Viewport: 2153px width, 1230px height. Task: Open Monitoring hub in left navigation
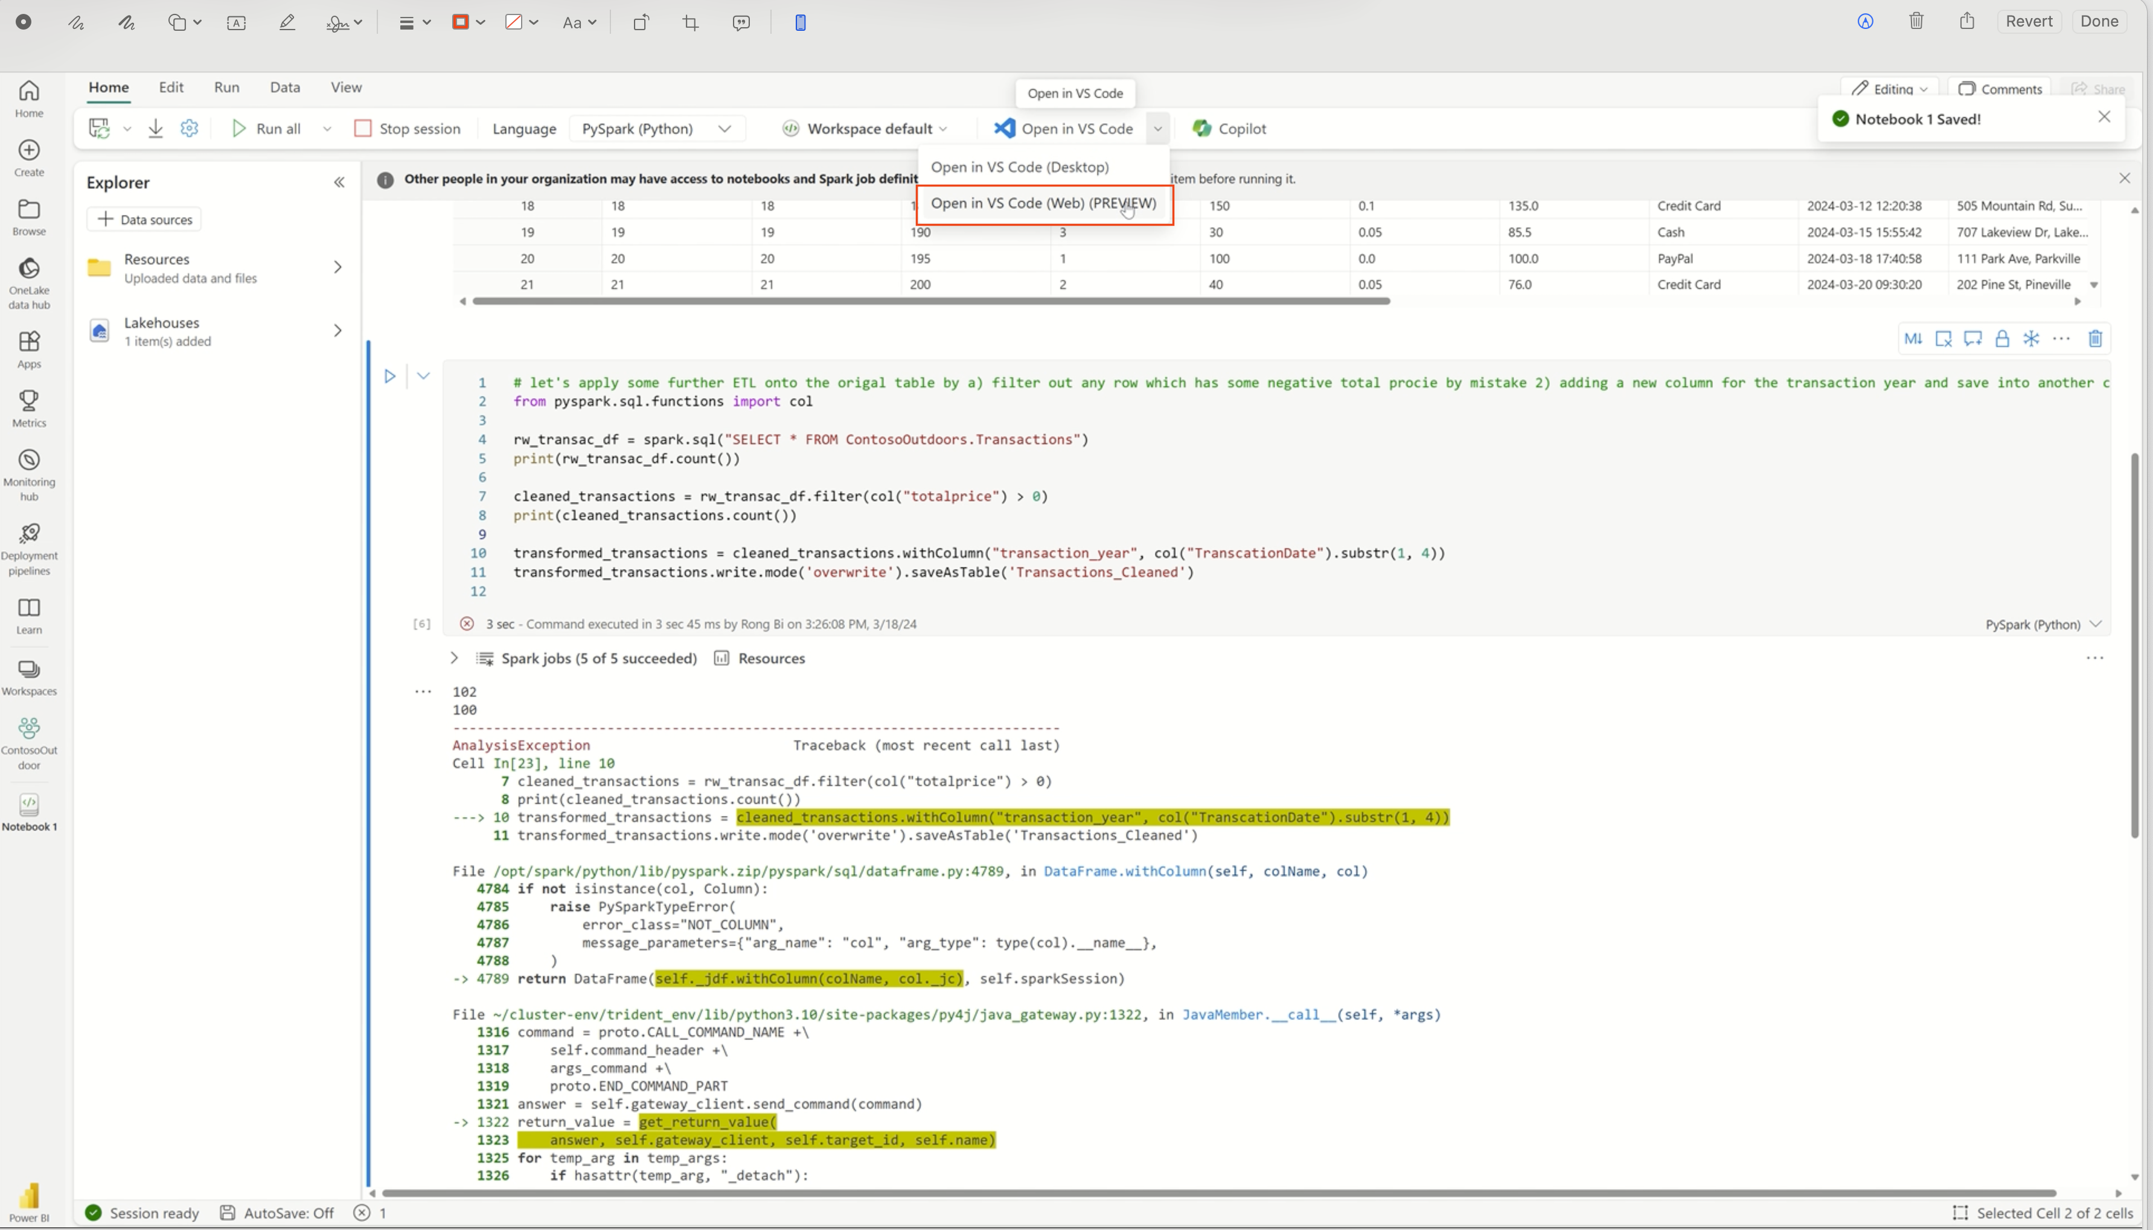pos(29,476)
